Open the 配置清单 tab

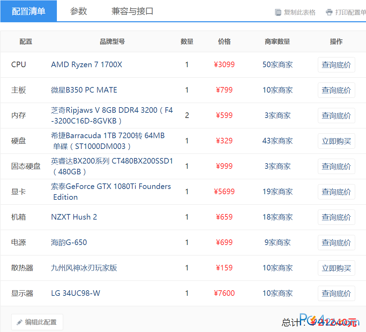[x=29, y=11]
